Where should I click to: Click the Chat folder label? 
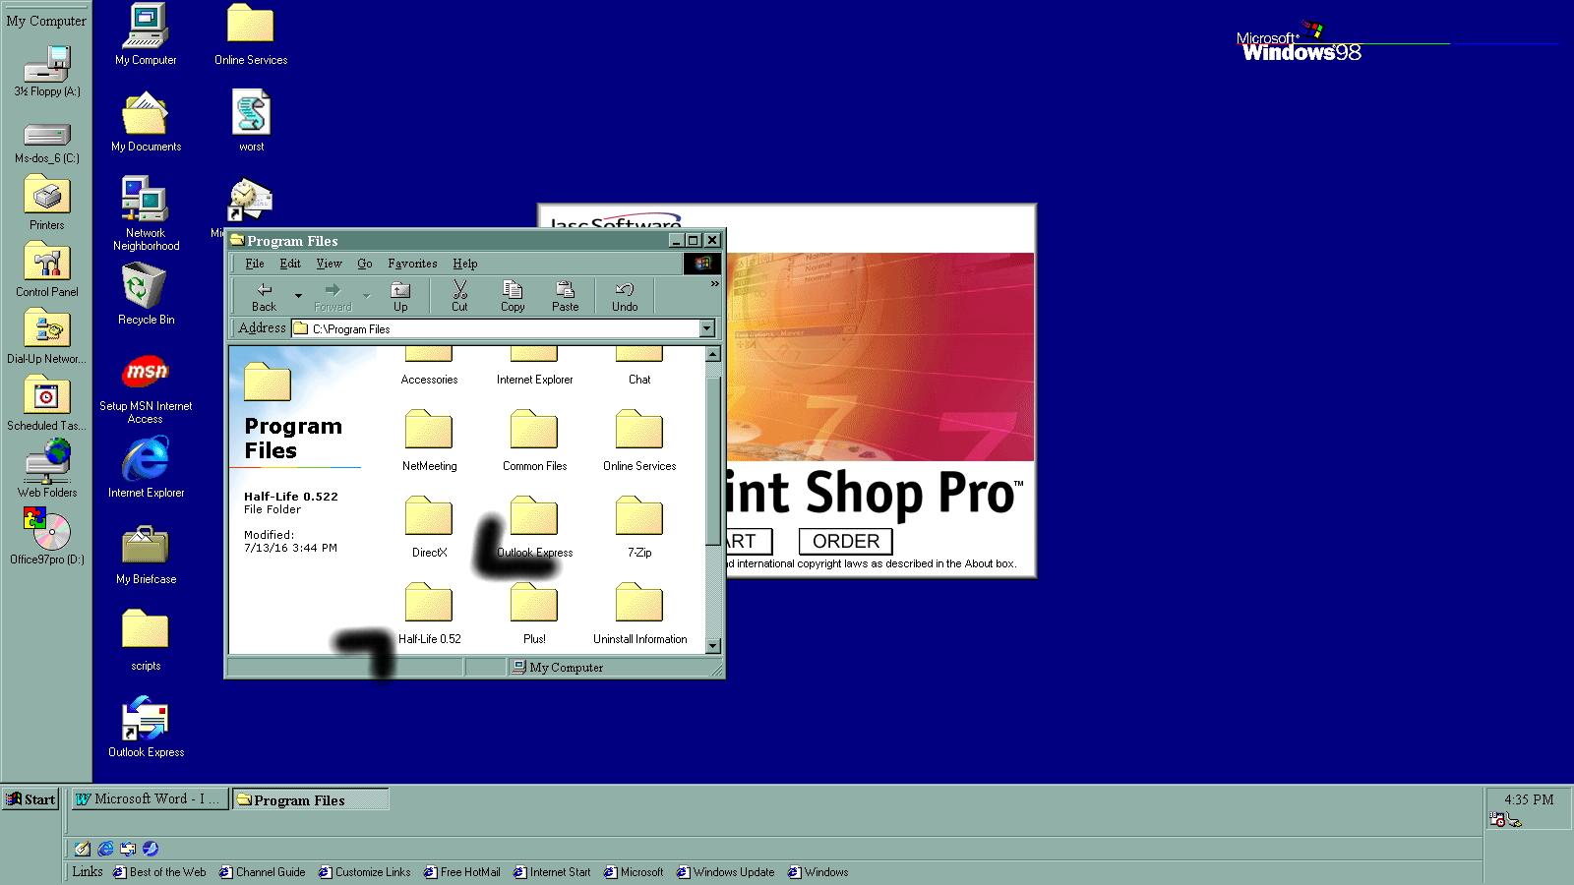point(639,380)
